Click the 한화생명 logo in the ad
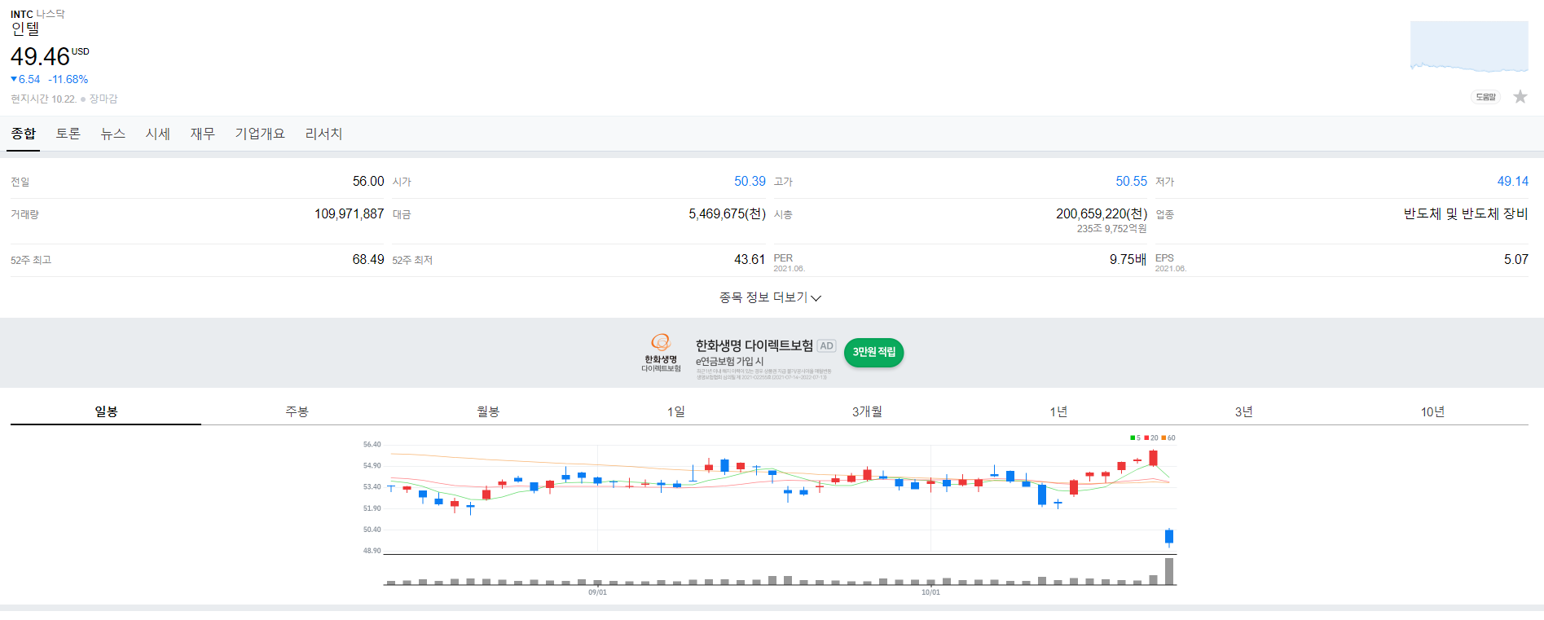 click(x=661, y=353)
